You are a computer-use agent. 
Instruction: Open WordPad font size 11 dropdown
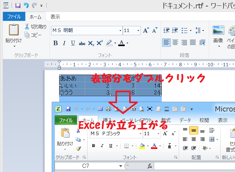point(138,31)
